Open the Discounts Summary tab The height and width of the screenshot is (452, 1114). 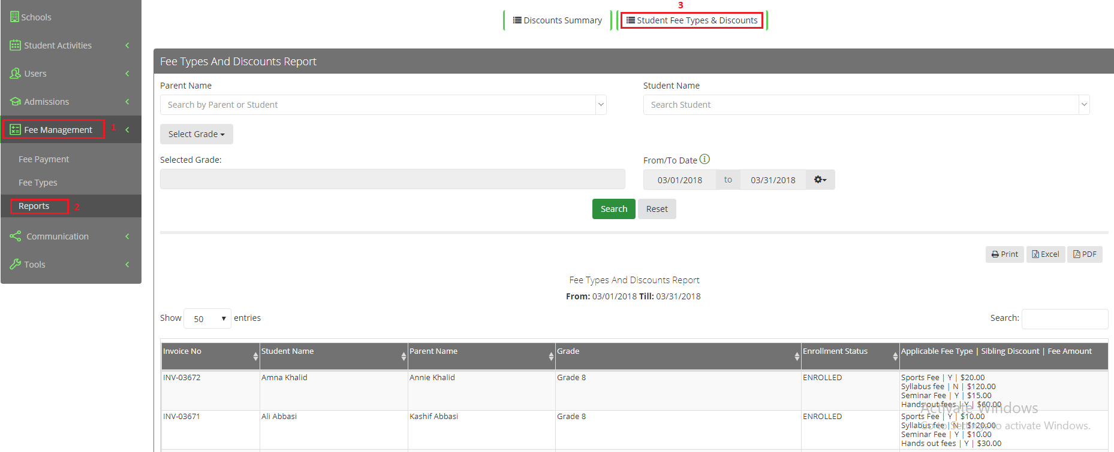(558, 20)
